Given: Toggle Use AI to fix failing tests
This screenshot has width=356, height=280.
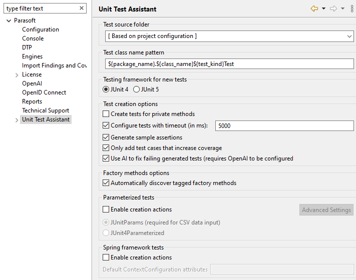Looking at the screenshot, I should point(106,158).
